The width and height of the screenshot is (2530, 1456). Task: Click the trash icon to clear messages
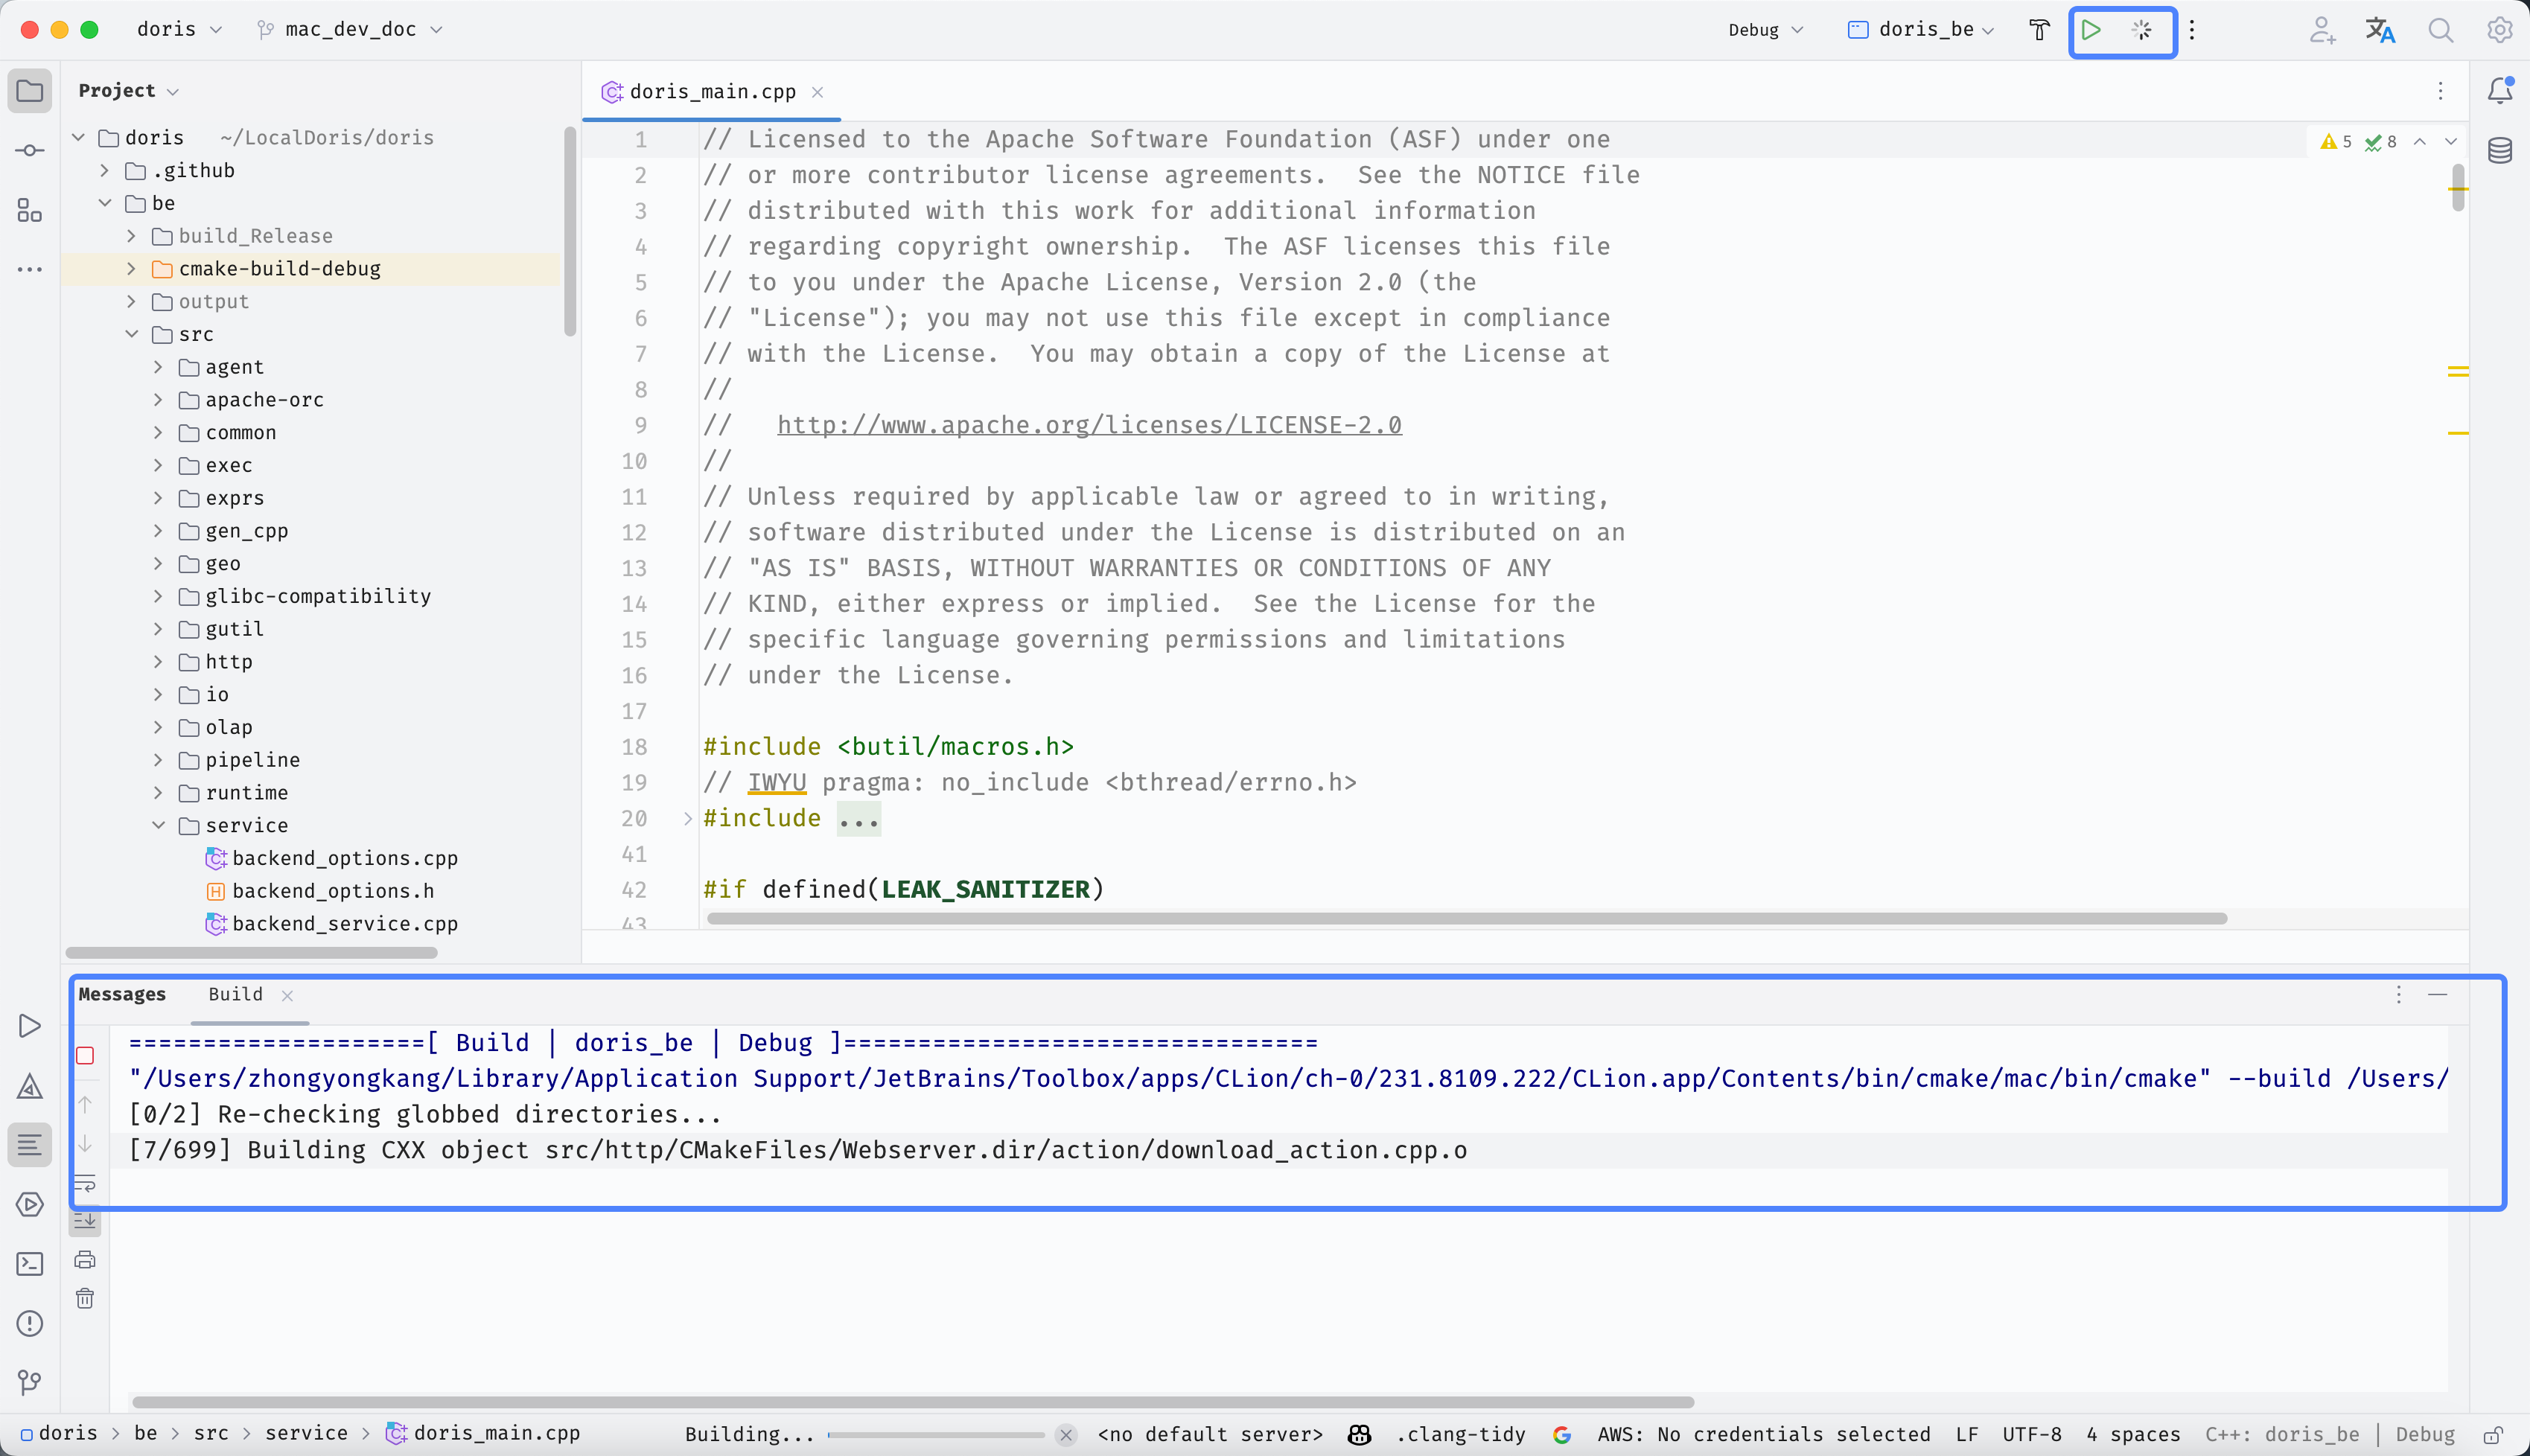point(85,1299)
